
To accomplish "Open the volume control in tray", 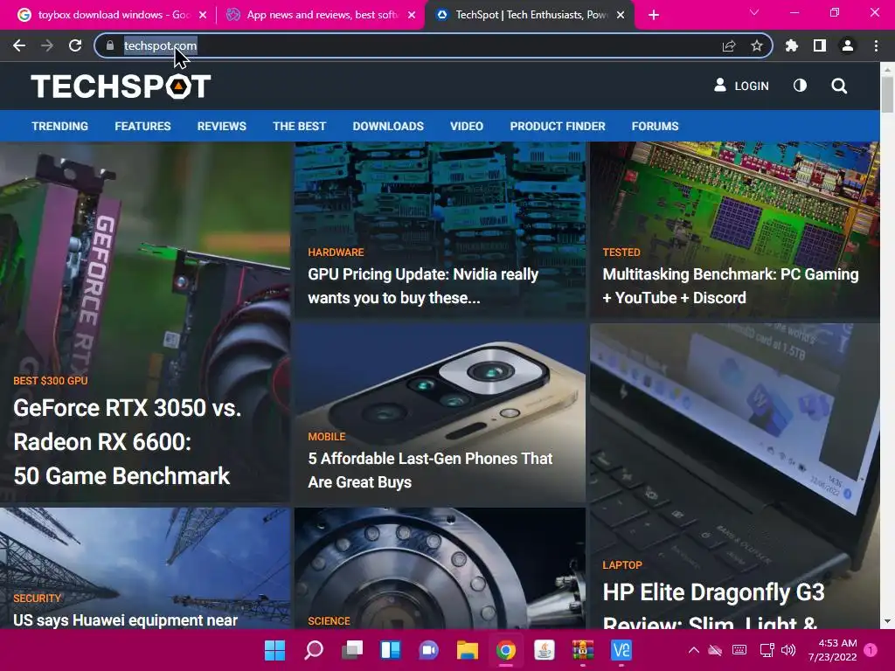I will click(x=788, y=650).
